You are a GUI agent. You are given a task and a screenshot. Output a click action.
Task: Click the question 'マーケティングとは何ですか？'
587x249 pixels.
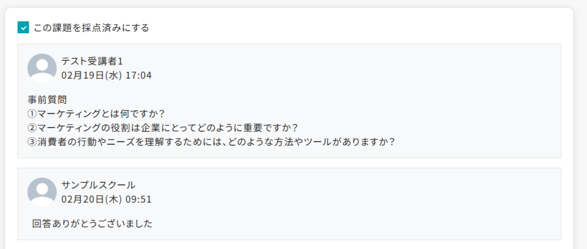pos(104,114)
